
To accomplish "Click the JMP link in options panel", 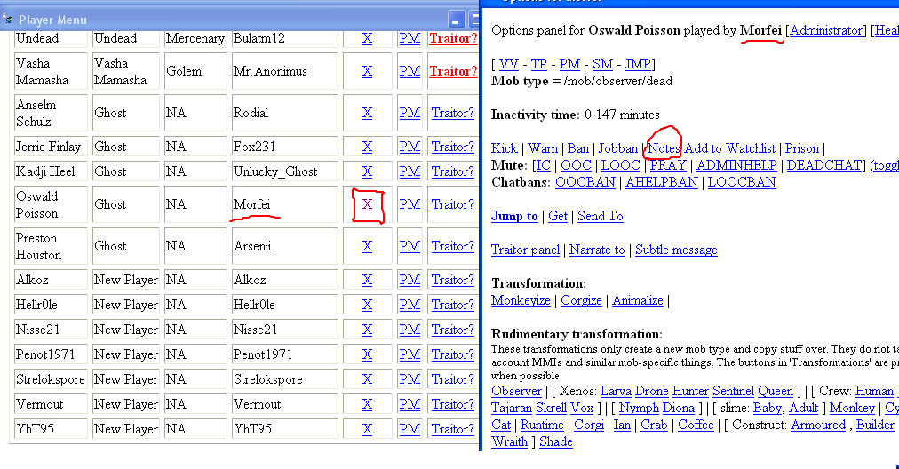I will coord(638,64).
